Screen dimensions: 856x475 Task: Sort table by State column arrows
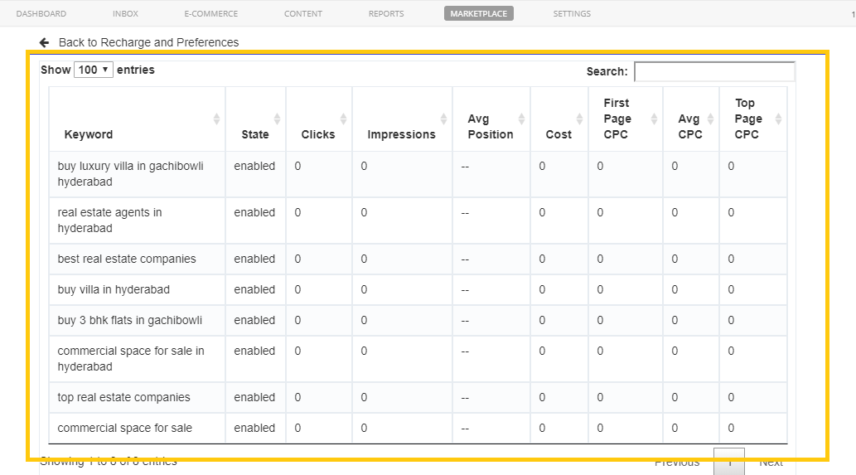[278, 119]
